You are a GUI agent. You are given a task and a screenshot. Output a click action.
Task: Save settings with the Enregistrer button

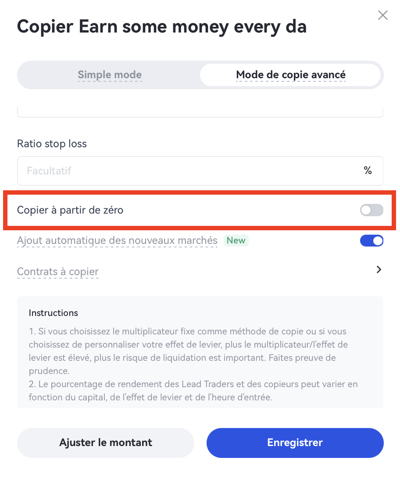[x=295, y=443]
